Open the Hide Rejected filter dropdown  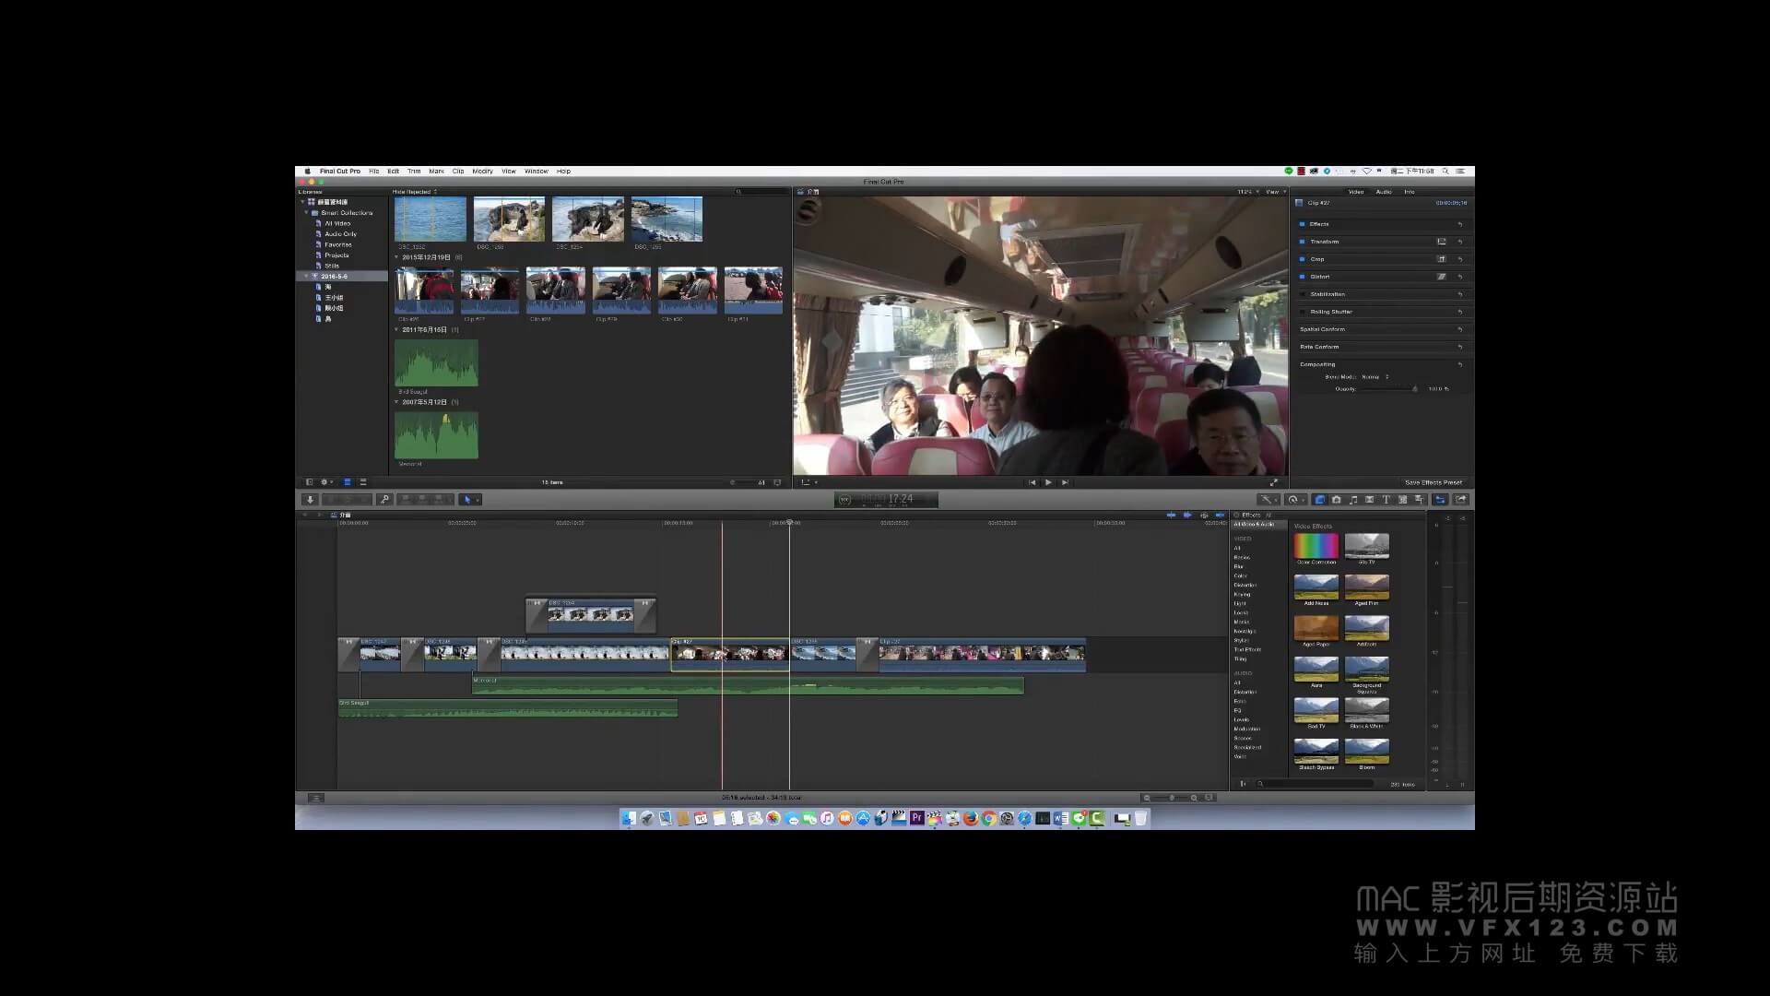click(414, 192)
